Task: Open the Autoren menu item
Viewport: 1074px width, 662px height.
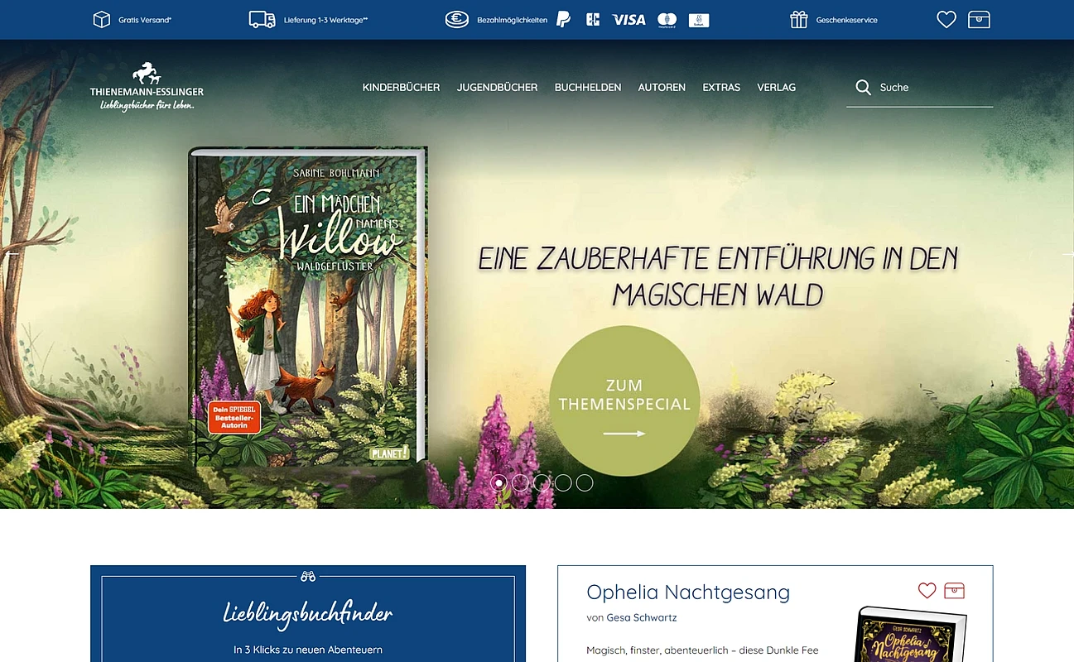Action: 662,87
